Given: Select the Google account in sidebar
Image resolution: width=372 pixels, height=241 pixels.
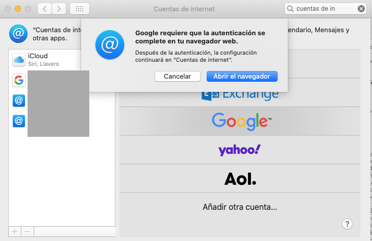Looking at the screenshot, I should (x=19, y=80).
